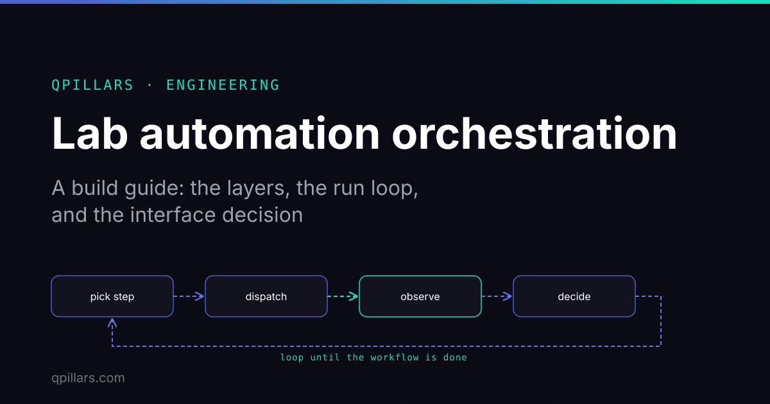Open the qpillars.com link text
The image size is (770, 404).
(x=88, y=378)
